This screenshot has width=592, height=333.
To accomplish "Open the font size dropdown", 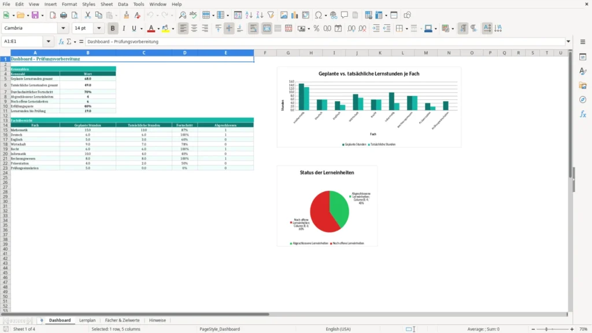I will coord(99,28).
